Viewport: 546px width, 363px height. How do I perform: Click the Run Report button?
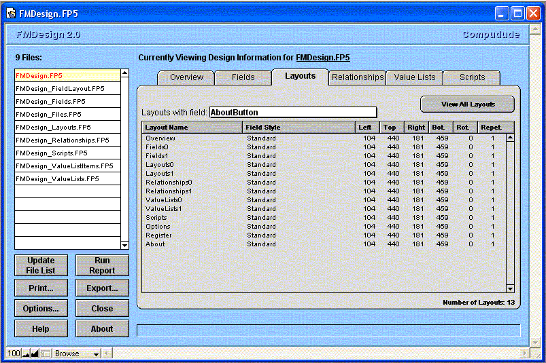[102, 265]
